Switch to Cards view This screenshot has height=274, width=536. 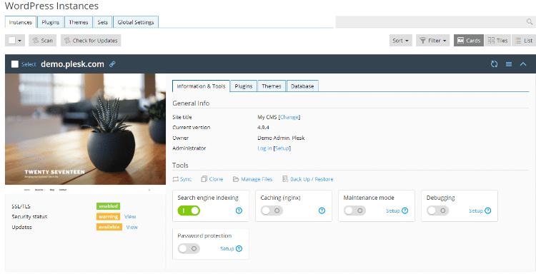(x=469, y=40)
